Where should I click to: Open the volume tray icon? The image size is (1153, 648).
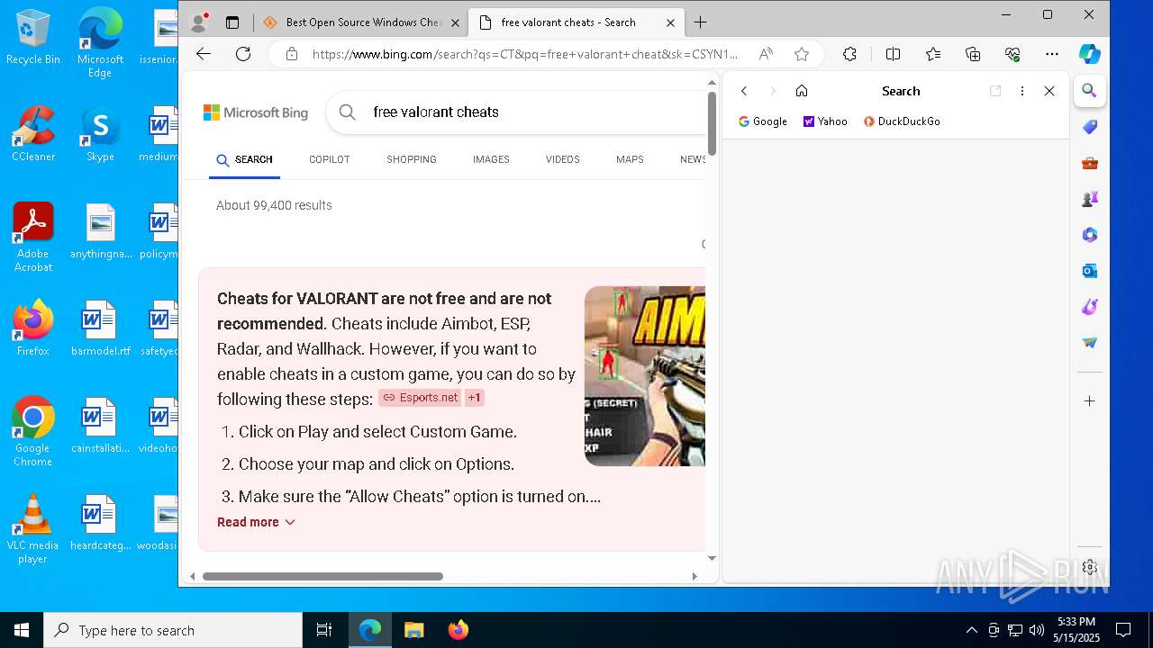point(1036,630)
